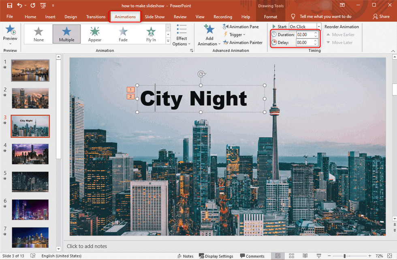The image size is (397, 260).
Task: Start the slide show from status bar icon
Action: (318, 256)
